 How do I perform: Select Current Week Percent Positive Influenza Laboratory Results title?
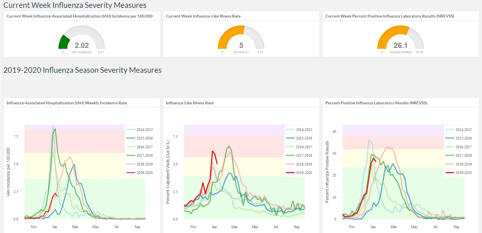tap(390, 16)
